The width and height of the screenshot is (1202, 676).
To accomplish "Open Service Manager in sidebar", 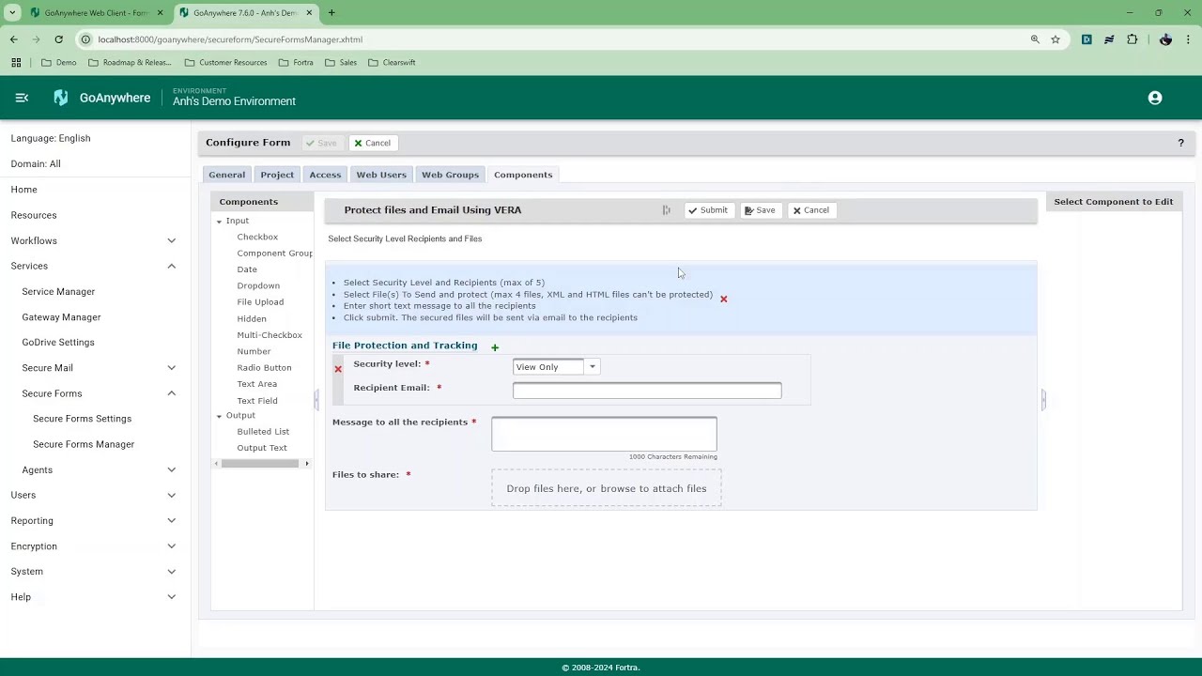I will tap(58, 292).
